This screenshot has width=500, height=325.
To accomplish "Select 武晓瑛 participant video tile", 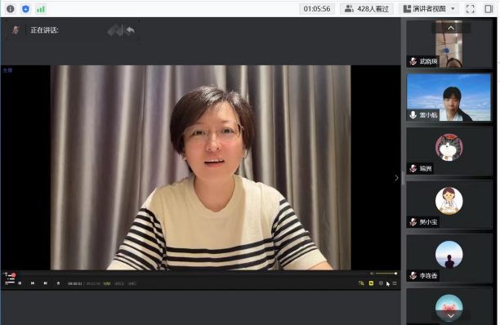I will (449, 43).
